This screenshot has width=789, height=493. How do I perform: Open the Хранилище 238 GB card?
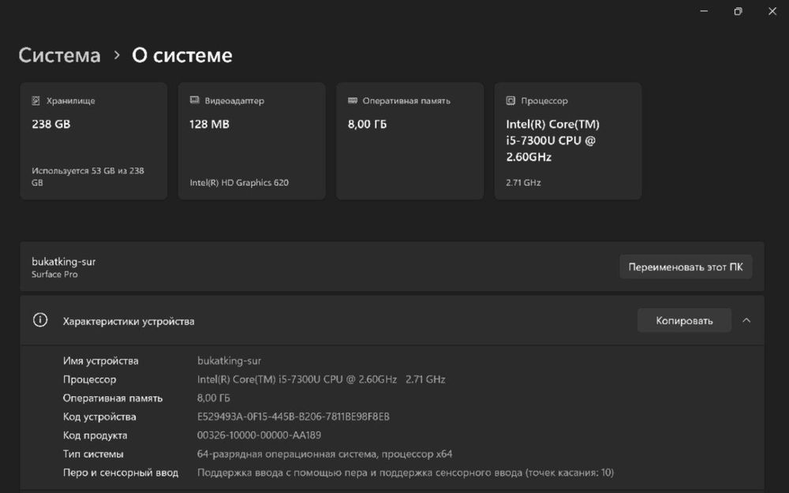tap(94, 141)
